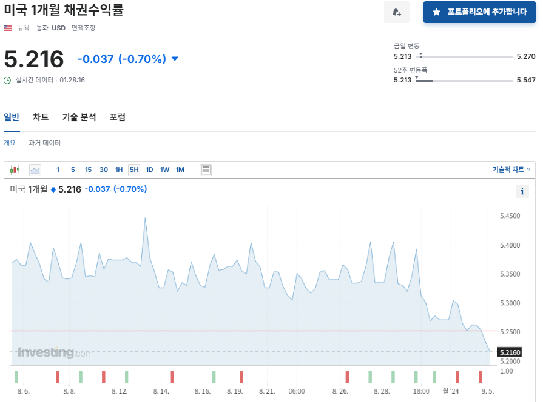Expand the Technical Chart » link

pos(511,170)
